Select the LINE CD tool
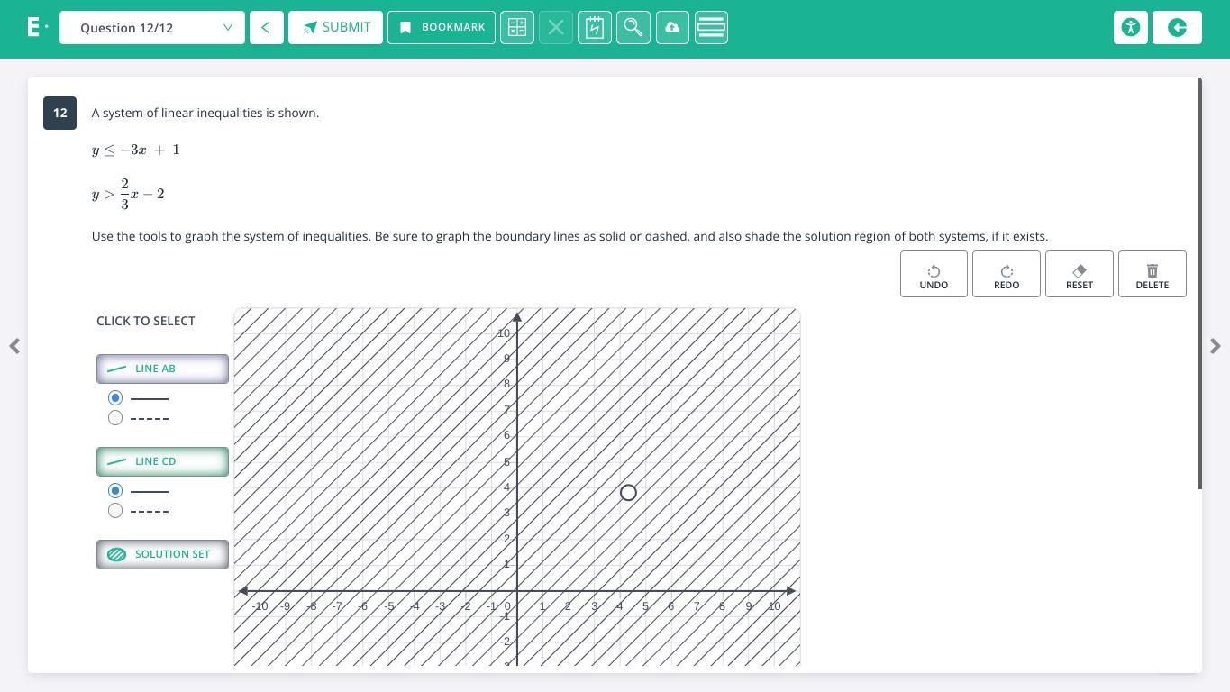 (x=163, y=461)
